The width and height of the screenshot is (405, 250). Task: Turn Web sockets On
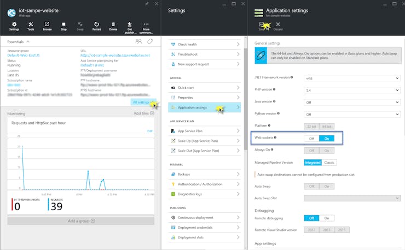[x=327, y=139]
